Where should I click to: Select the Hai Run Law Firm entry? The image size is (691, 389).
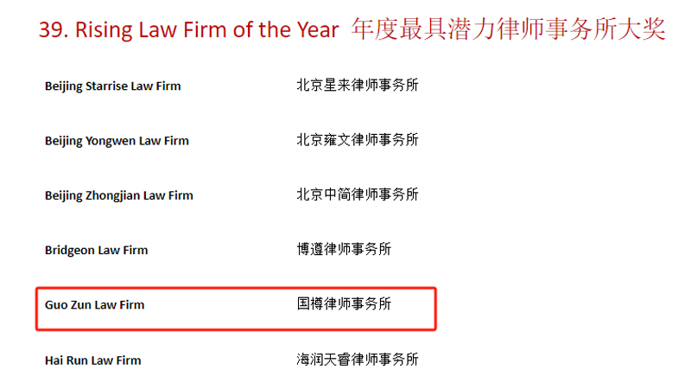pos(92,360)
